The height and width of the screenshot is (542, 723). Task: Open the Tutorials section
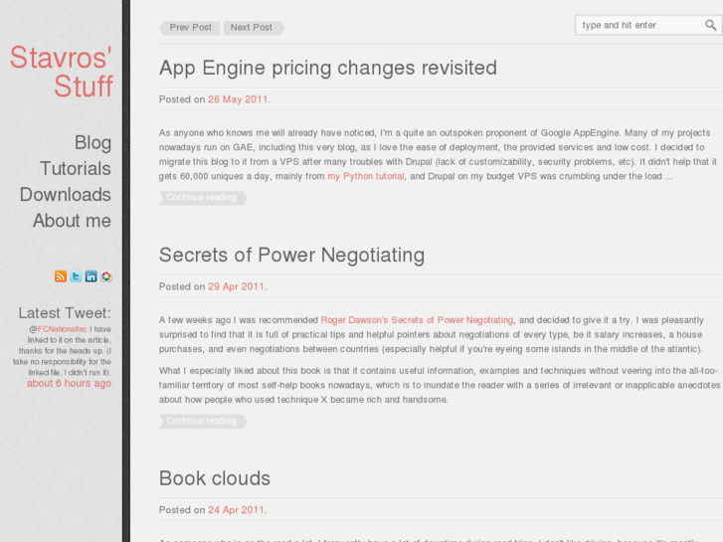(x=76, y=168)
